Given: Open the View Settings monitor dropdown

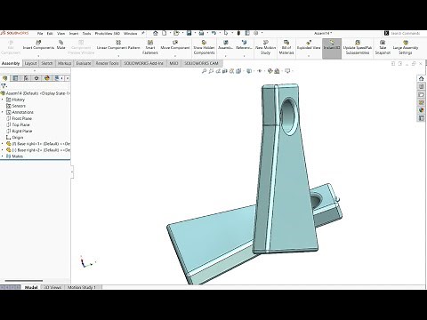Looking at the screenshot, I should point(287,71).
